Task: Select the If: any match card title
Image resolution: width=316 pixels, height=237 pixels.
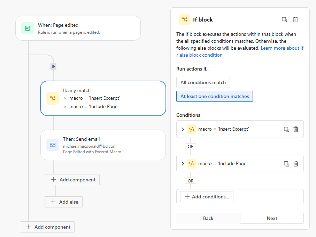Action: click(x=77, y=90)
